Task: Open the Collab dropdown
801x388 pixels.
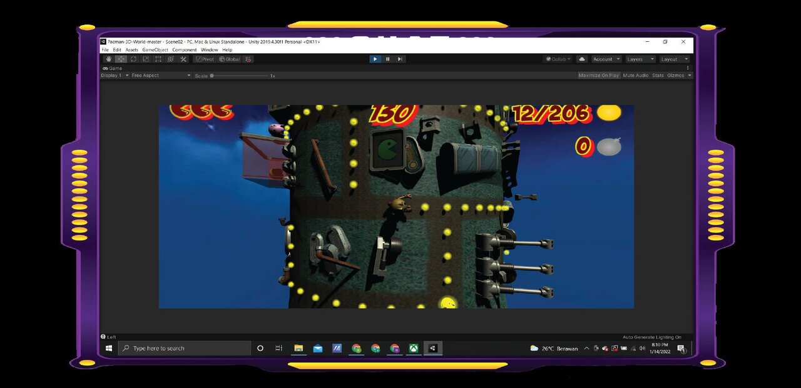Action: [x=558, y=59]
